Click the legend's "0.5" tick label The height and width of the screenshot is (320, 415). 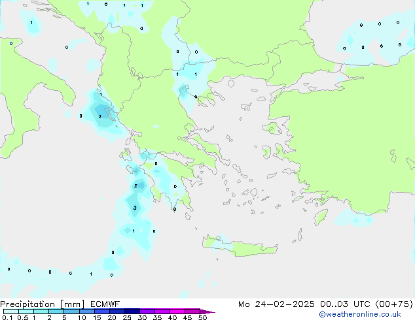point(23,317)
